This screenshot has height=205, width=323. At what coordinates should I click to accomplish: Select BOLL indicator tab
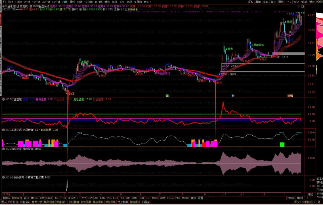click(x=170, y=198)
